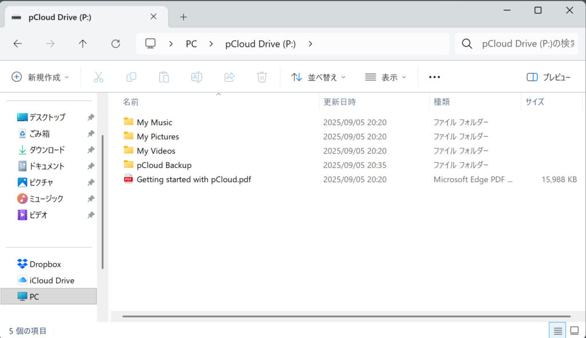This screenshot has width=586, height=338.
Task: Click the Delete trash can icon
Action: [262, 77]
